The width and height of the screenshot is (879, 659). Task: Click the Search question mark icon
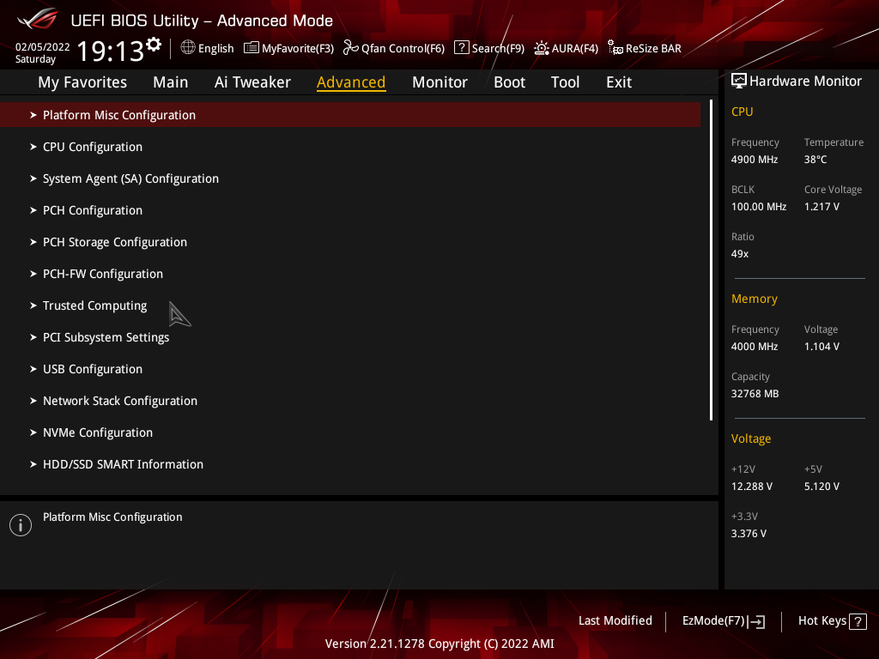(x=461, y=47)
